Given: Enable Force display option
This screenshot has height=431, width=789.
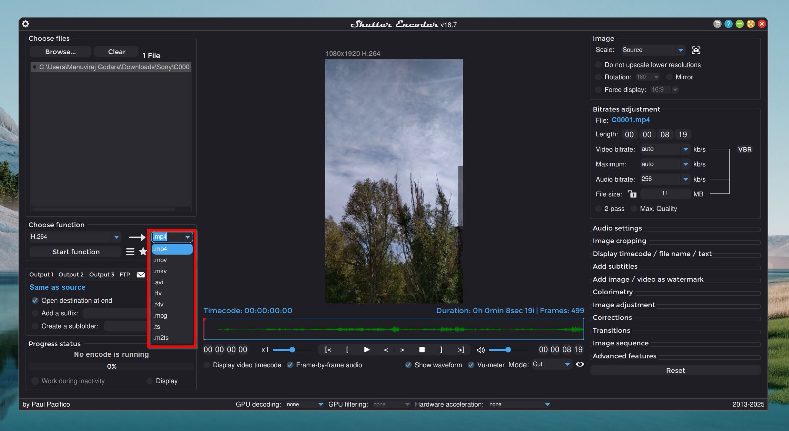Looking at the screenshot, I should pyautogui.click(x=598, y=90).
